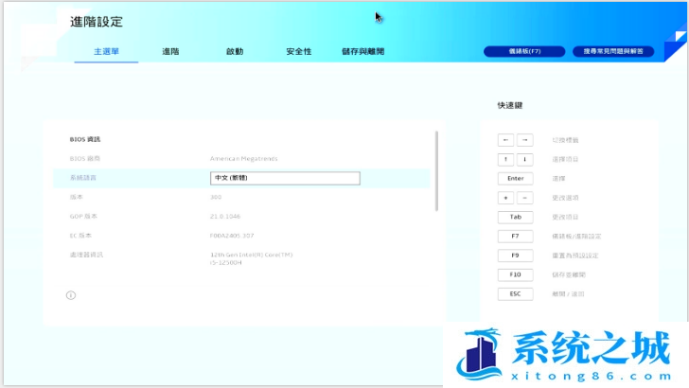Click the BIOS info panel scrollbar
Image resolution: width=689 pixels, height=388 pixels.
coord(436,170)
